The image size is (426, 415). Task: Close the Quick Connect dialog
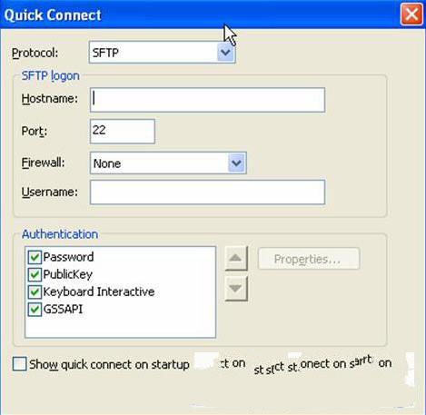(x=411, y=14)
